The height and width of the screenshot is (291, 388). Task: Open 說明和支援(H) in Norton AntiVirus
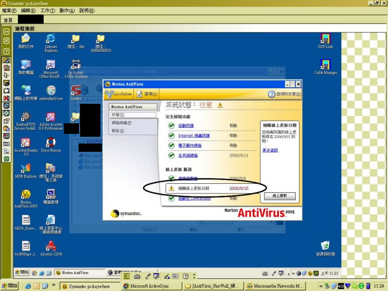click(x=285, y=94)
